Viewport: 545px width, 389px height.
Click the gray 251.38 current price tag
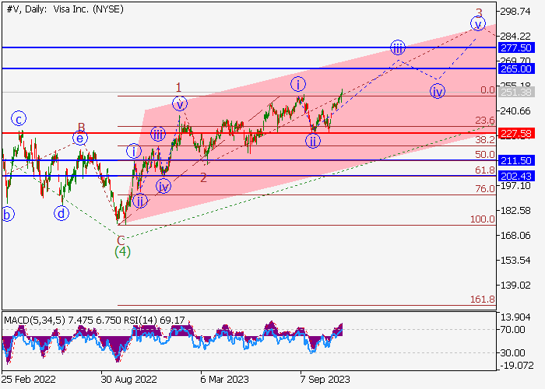[515, 92]
